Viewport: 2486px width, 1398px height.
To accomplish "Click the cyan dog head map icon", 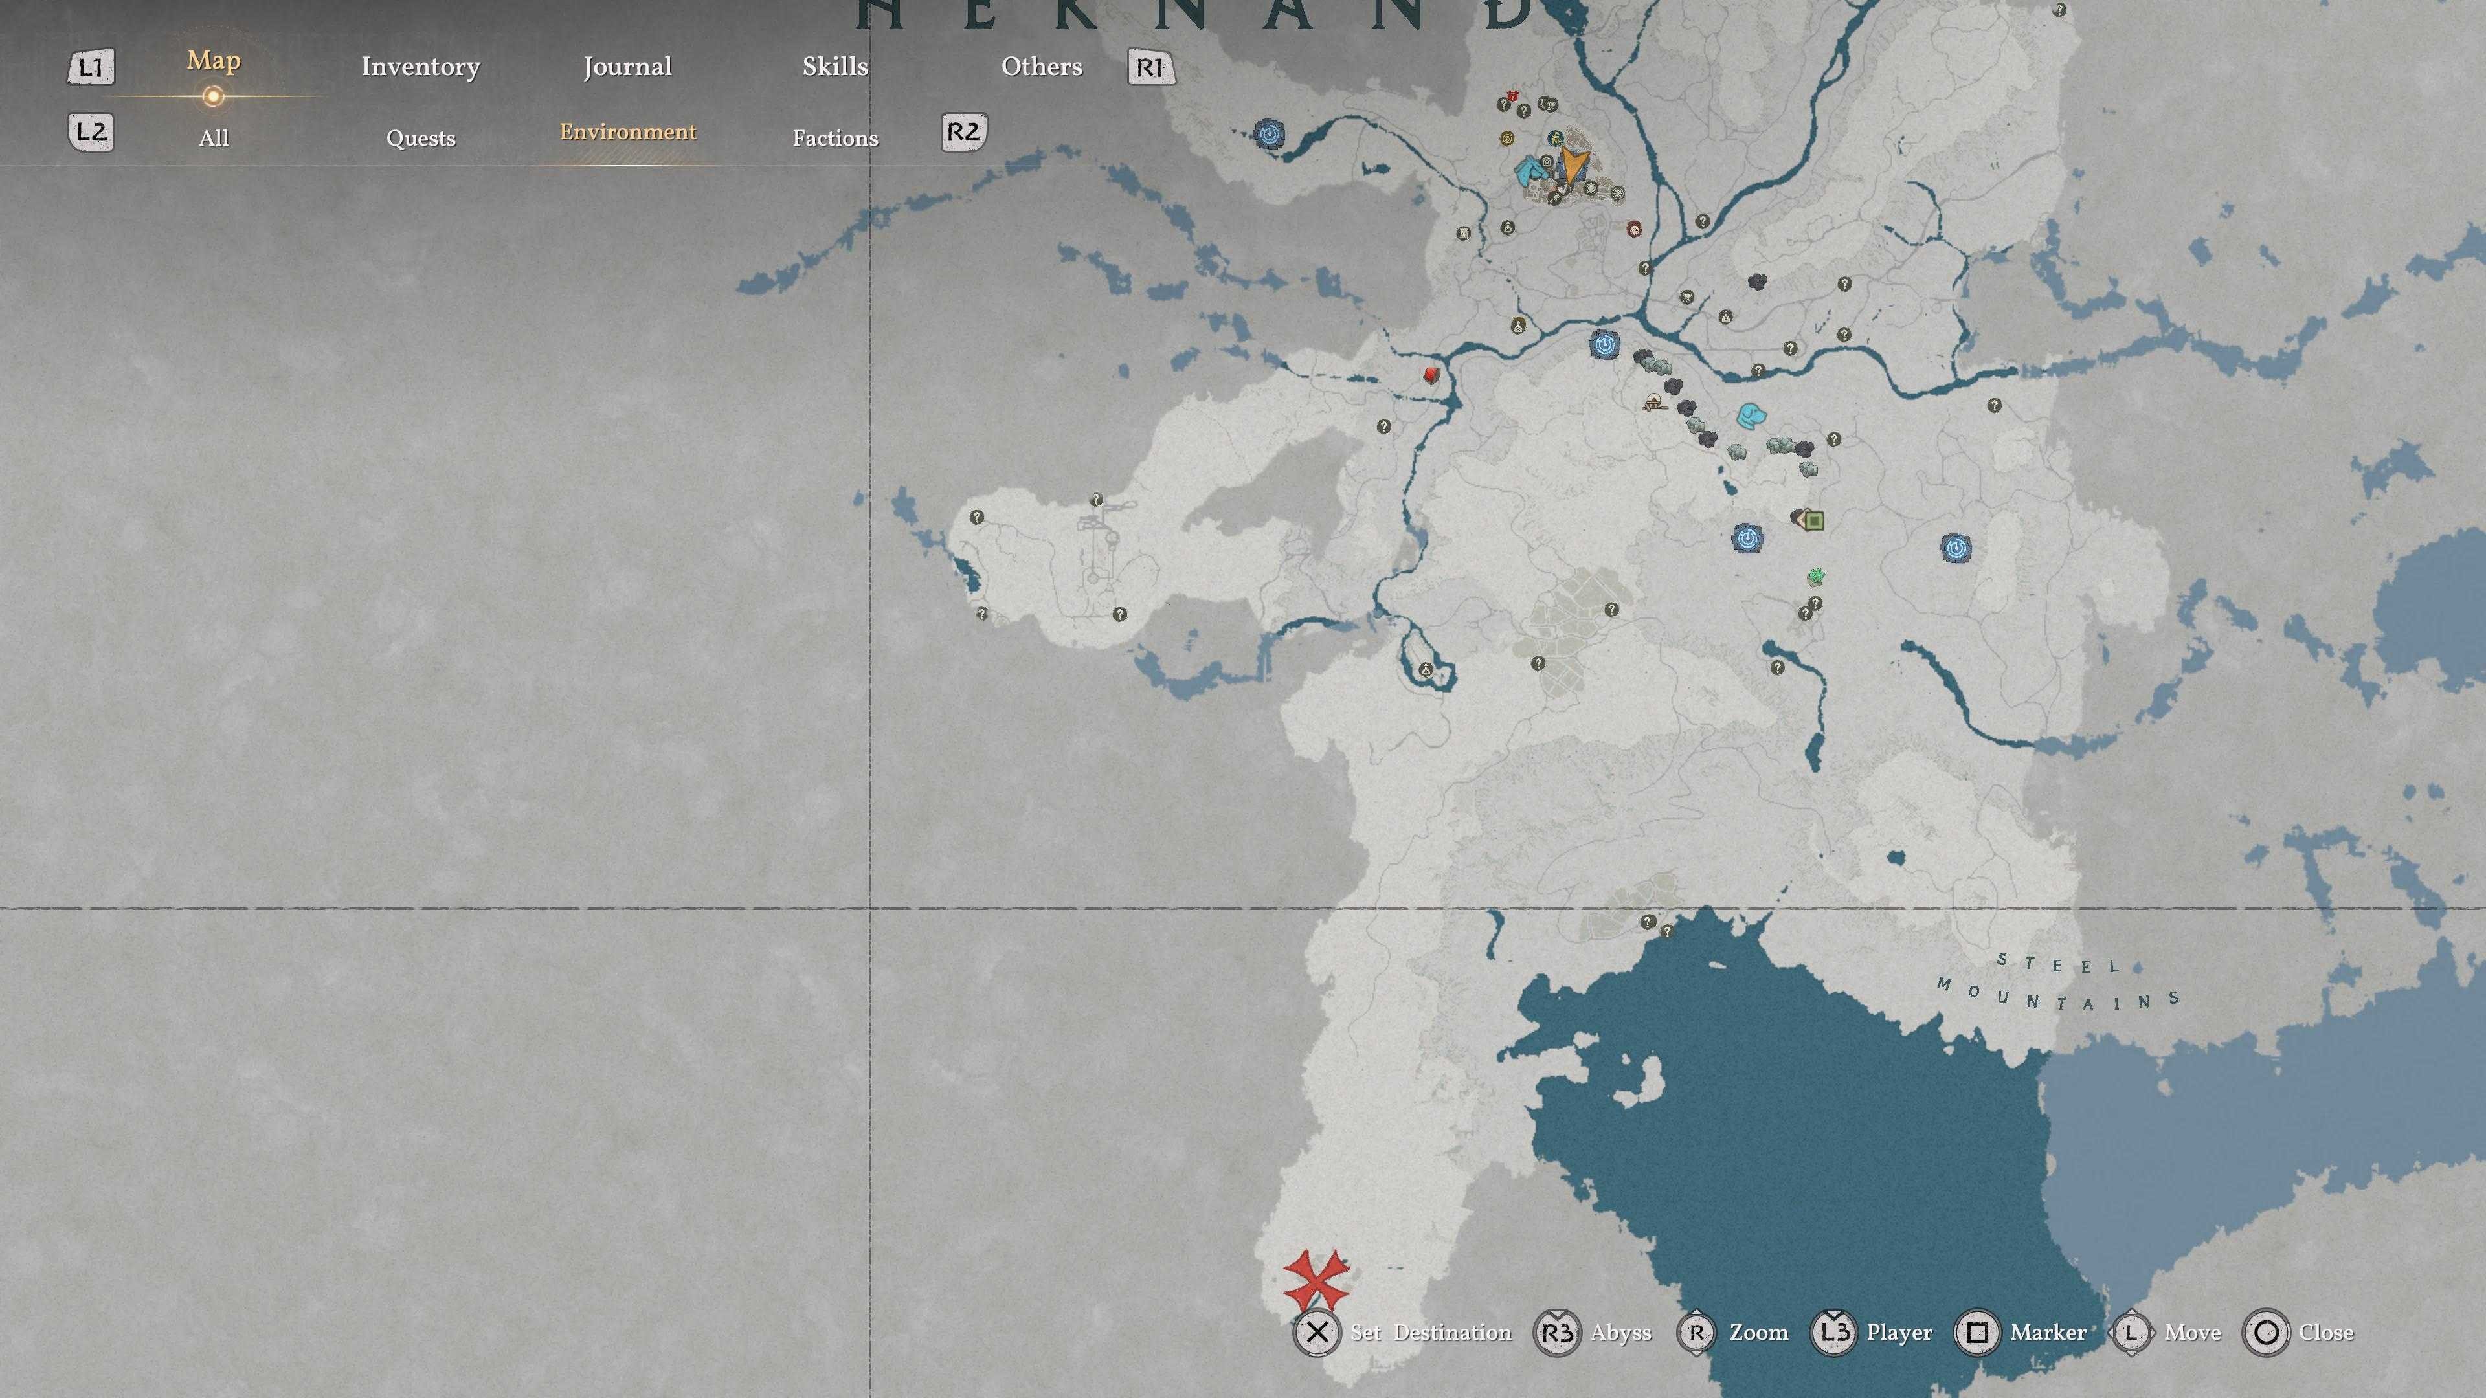I will coord(1752,417).
